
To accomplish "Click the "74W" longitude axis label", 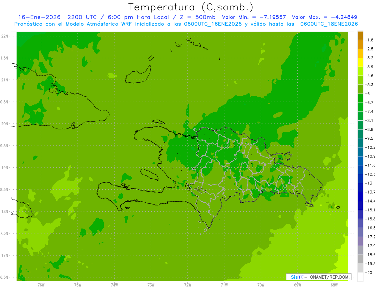I will pos(114,285).
